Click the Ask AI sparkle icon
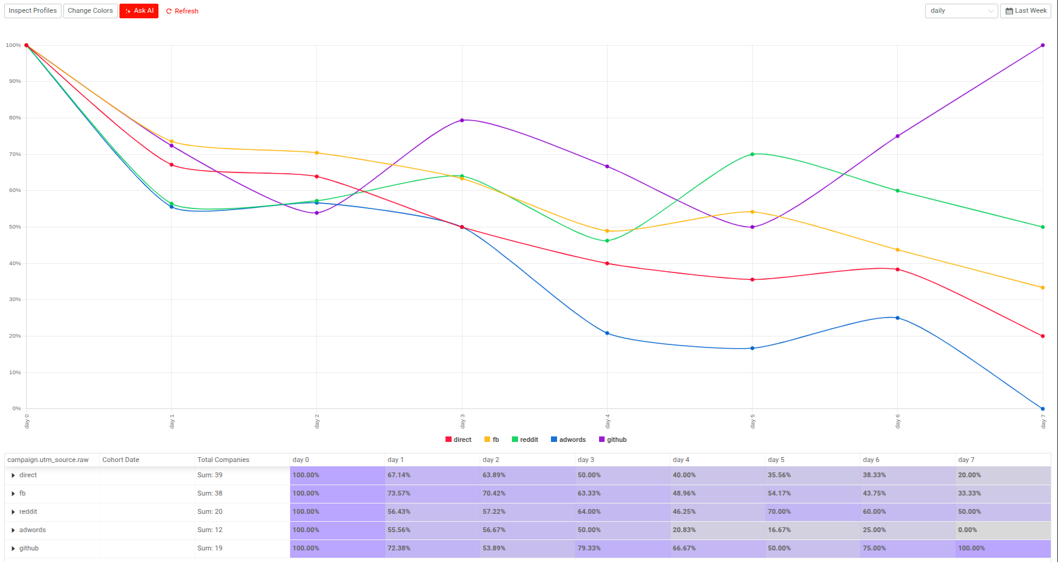 127,10
